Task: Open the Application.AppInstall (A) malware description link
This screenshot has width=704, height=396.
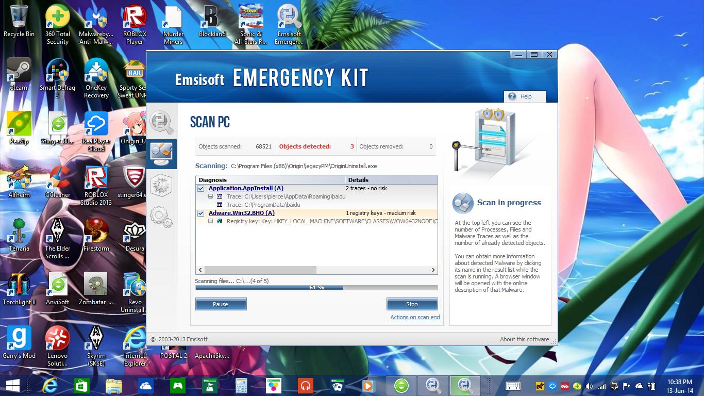Action: [246, 189]
